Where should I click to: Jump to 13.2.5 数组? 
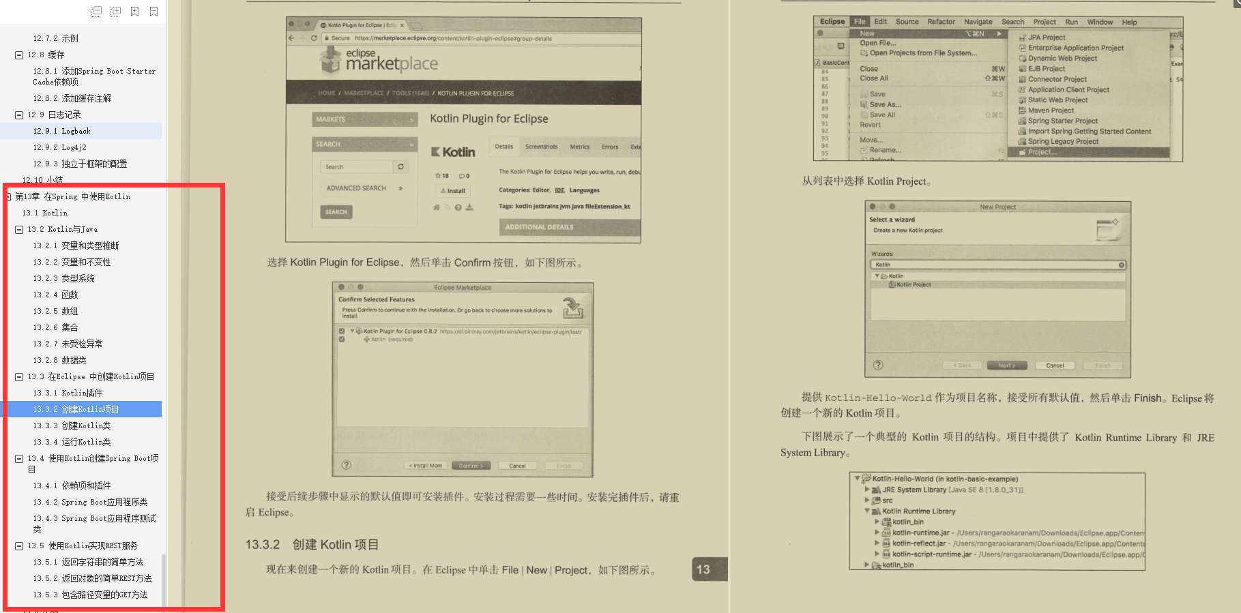click(x=55, y=311)
